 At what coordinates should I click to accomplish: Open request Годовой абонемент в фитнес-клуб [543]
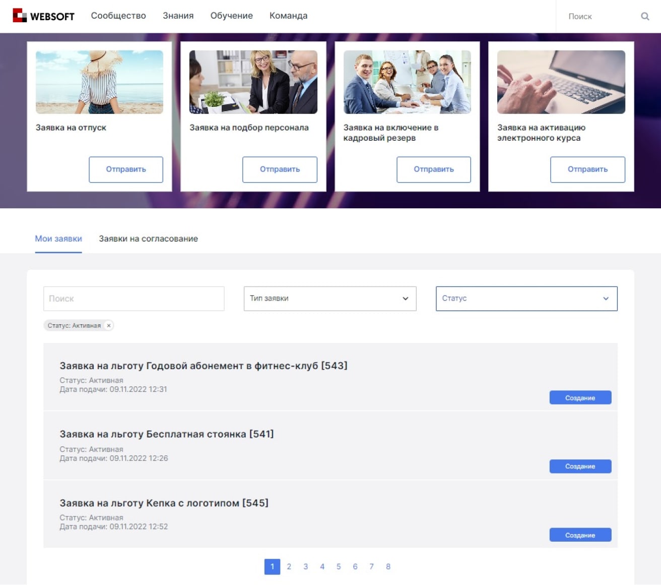204,366
